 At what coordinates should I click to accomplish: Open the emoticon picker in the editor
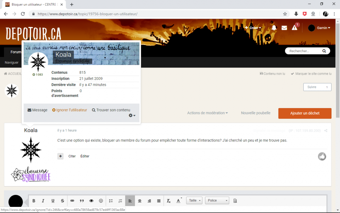tap(101, 201)
